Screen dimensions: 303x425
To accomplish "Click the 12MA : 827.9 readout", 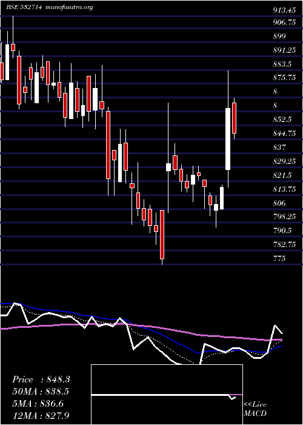I will [x=41, y=416].
